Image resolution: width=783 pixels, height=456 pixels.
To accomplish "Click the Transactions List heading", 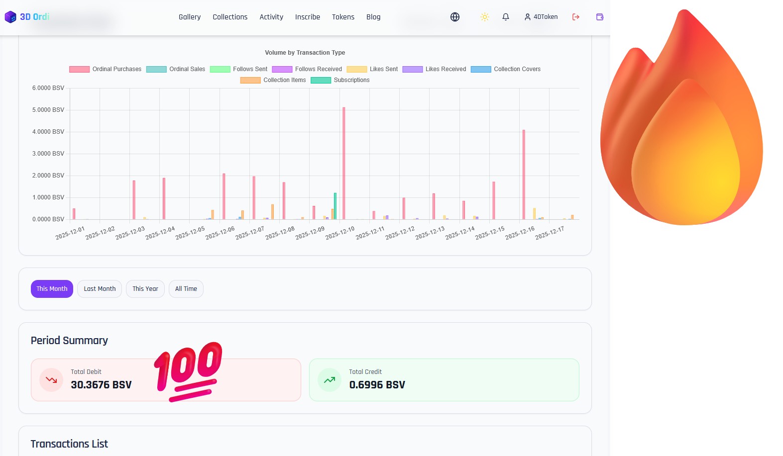I will pyautogui.click(x=69, y=444).
